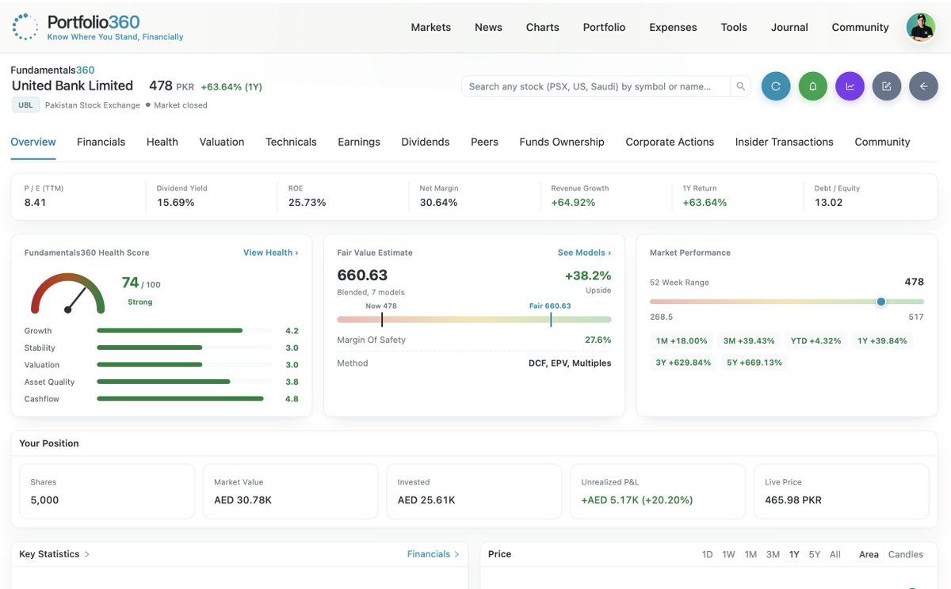Click the back arrow circular icon
Screen dimensions: 951x589
point(923,86)
